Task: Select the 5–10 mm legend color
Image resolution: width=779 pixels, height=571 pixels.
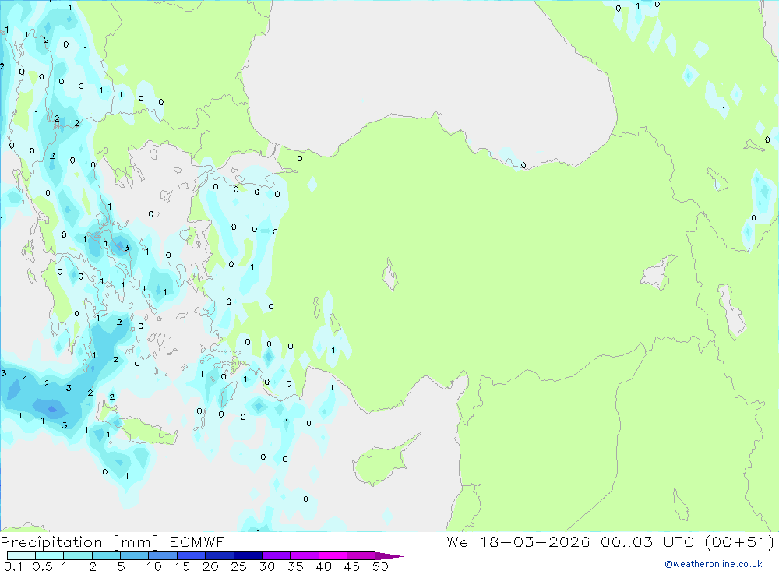Action: (135, 555)
